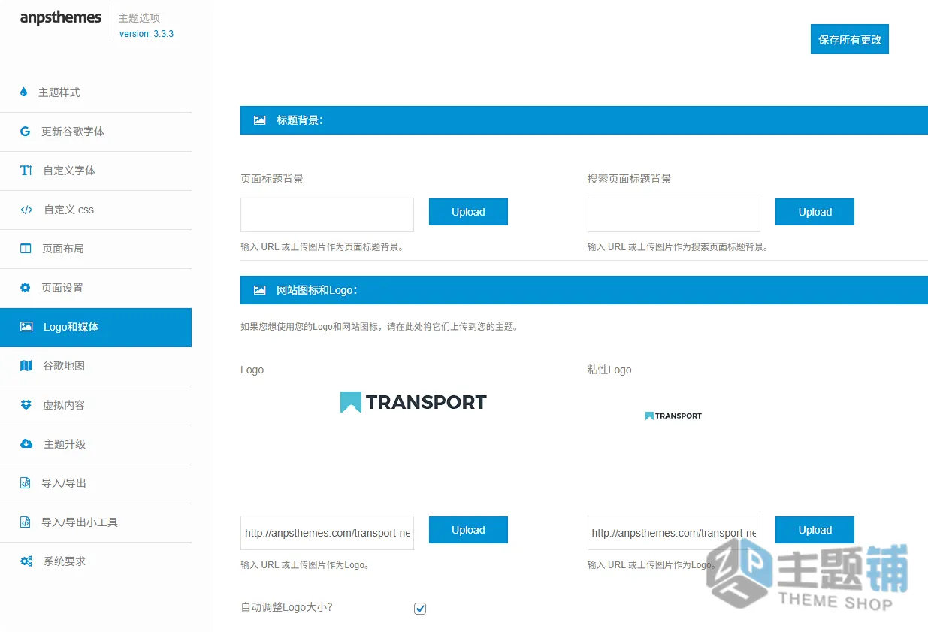Screen dimensions: 928x632
Task: Select the Logo和媒体 menu item
Action: pos(95,327)
